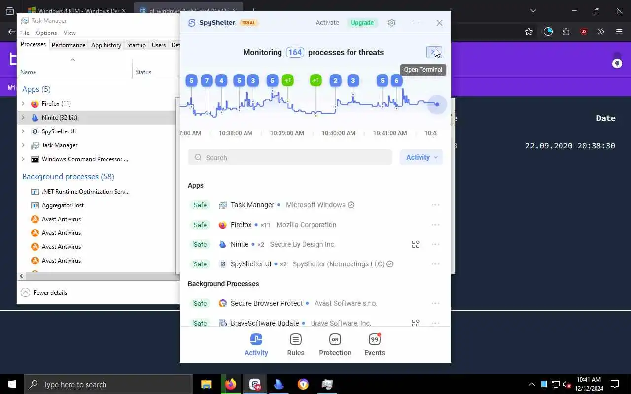Open browser extensions puzzle icon

(x=566, y=32)
